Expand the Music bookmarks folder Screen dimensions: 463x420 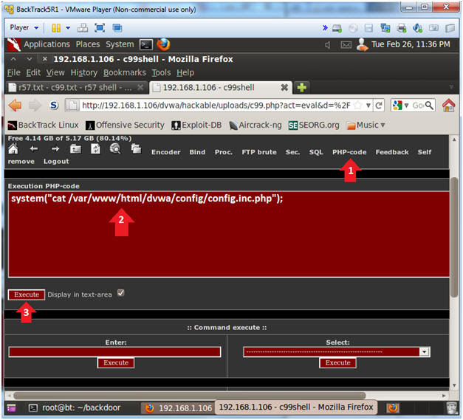point(366,125)
